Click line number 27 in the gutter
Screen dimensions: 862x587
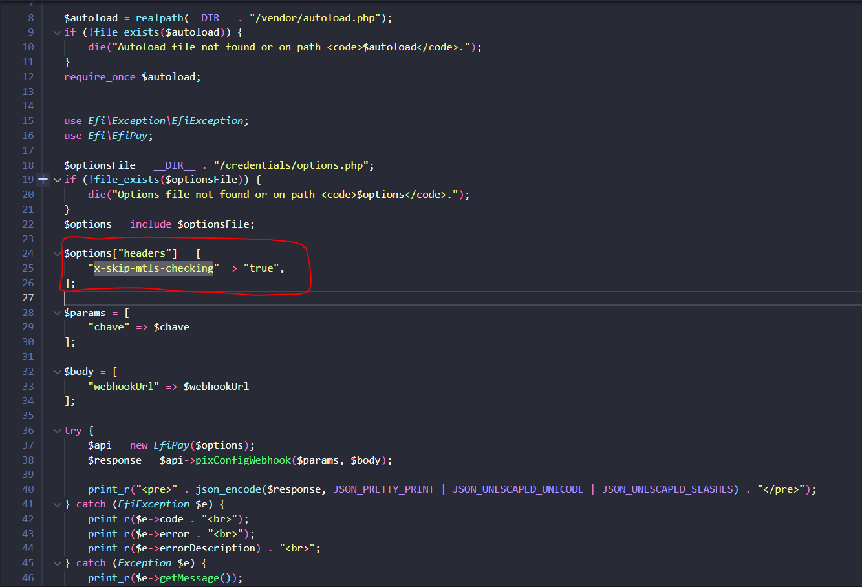click(x=28, y=298)
